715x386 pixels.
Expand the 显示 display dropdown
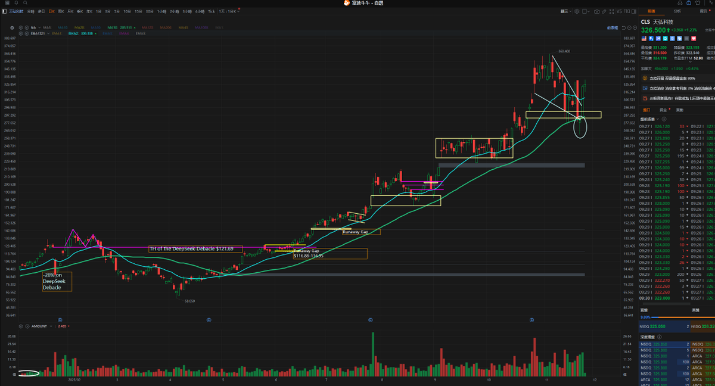tap(566, 11)
